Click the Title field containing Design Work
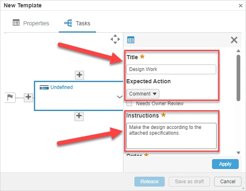 pyautogui.click(x=171, y=69)
